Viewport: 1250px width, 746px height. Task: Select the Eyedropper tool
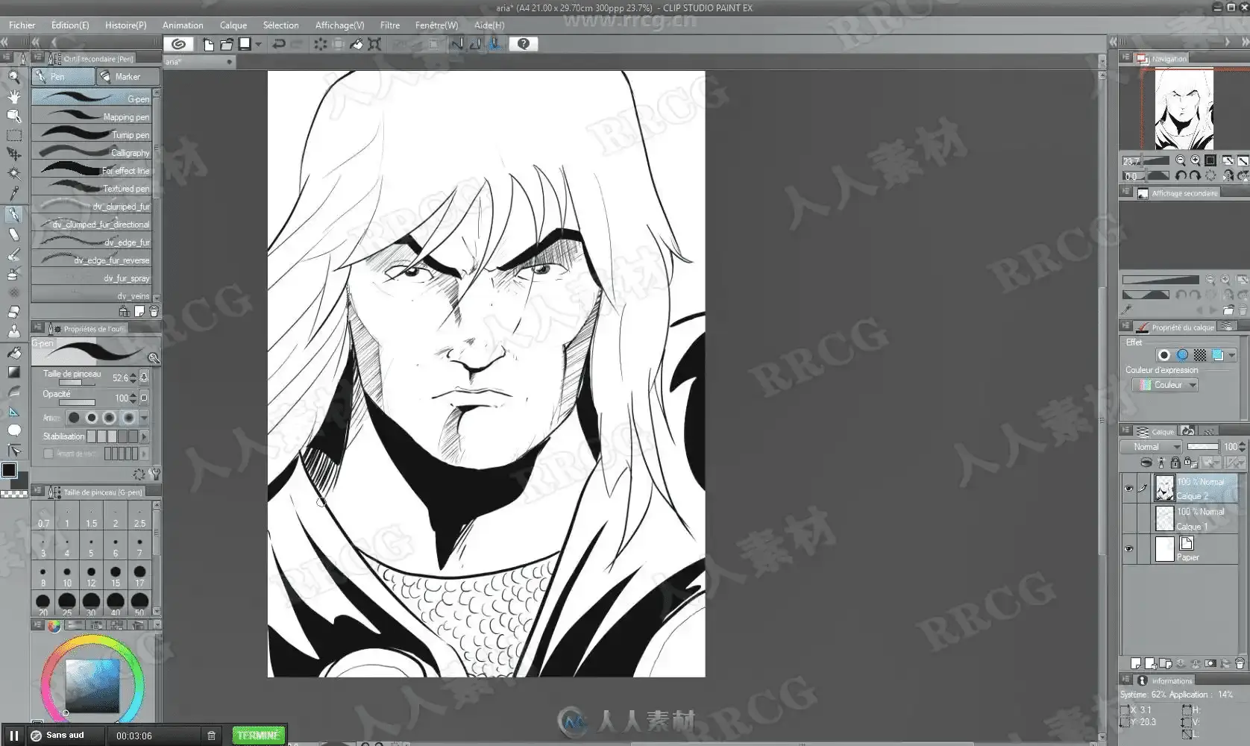[x=13, y=193]
